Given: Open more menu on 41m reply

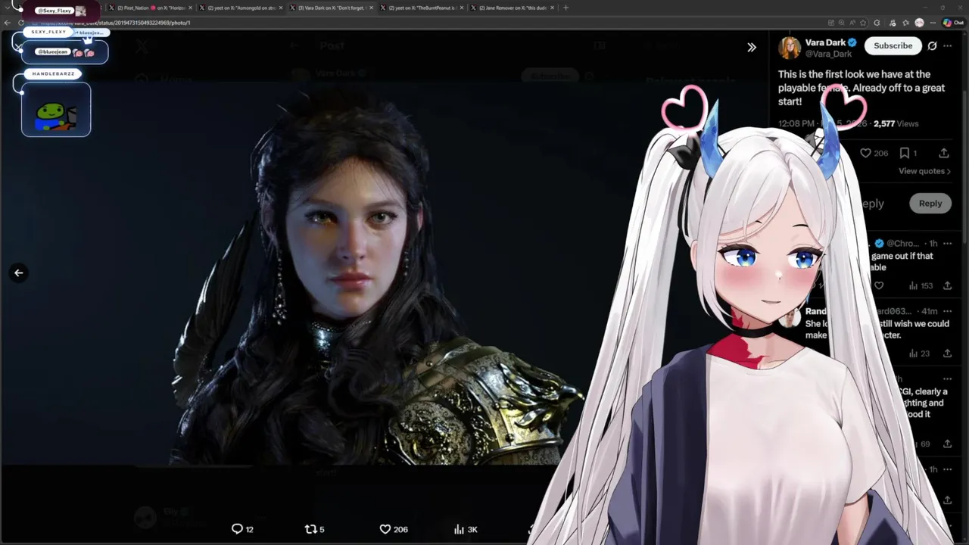Looking at the screenshot, I should pos(947,311).
